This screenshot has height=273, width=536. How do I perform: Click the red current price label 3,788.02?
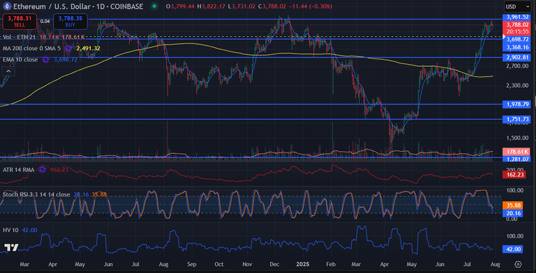(x=517, y=24)
